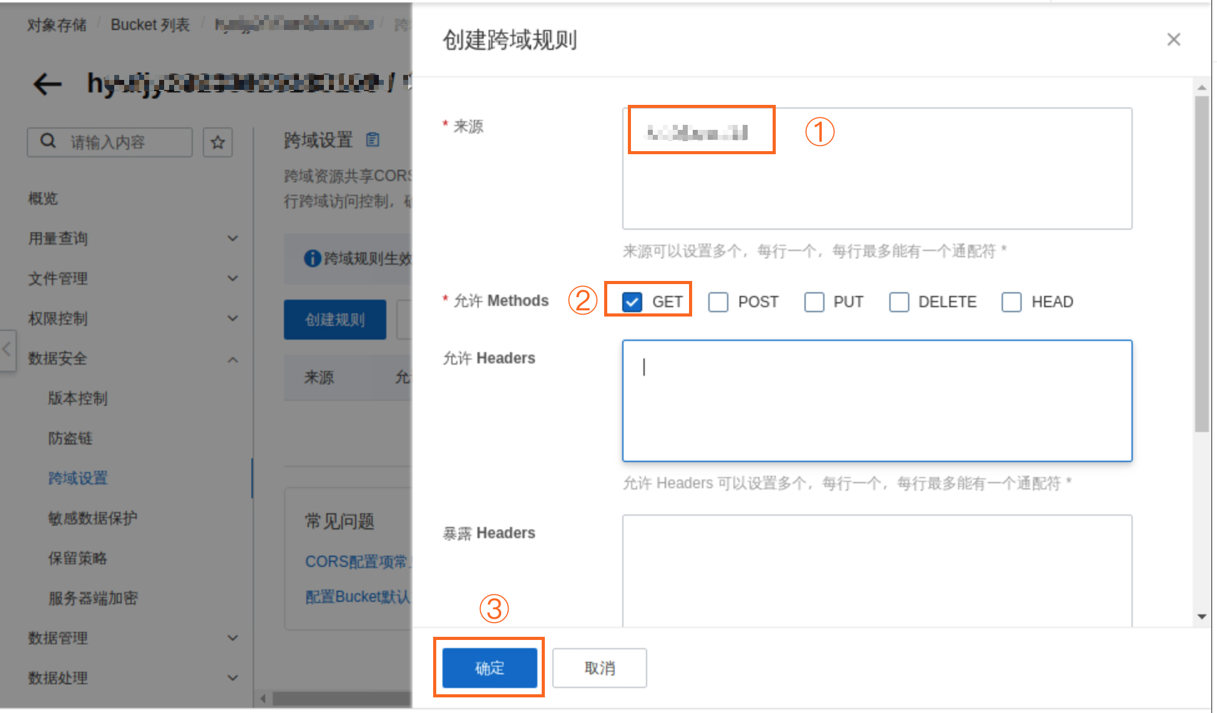
Task: Close the 创建跨域规则 dialog
Action: coord(1173,39)
